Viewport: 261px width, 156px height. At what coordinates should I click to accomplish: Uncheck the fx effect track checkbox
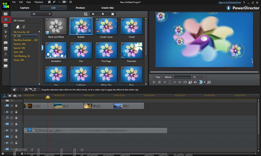(12, 118)
